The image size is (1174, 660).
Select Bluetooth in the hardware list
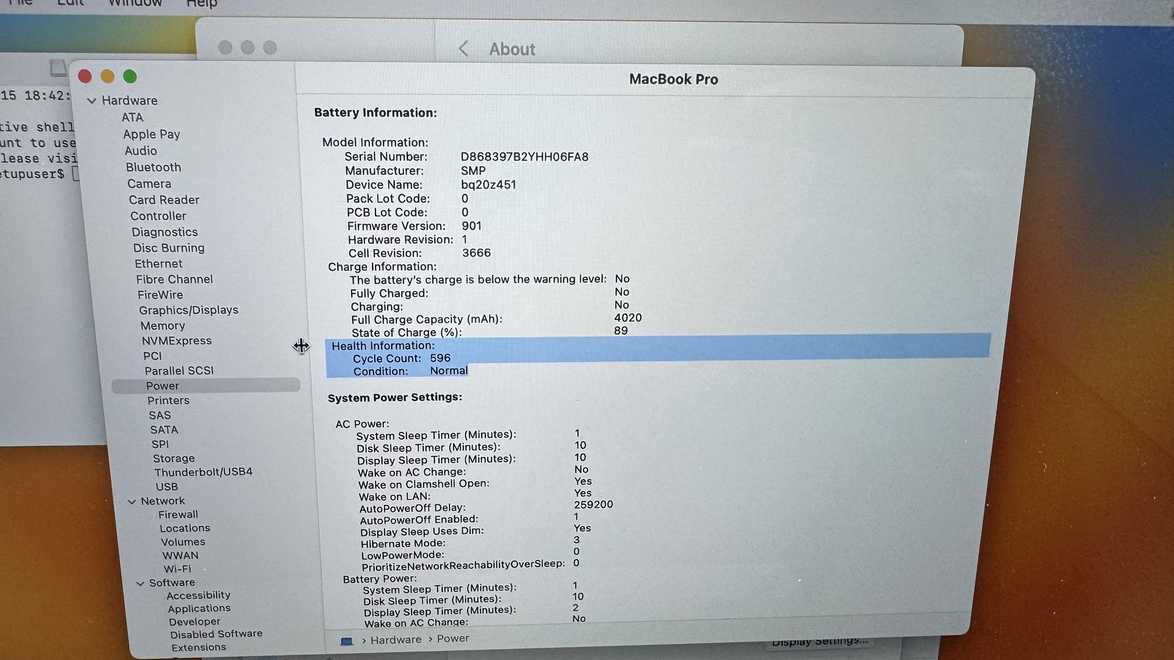pyautogui.click(x=153, y=167)
